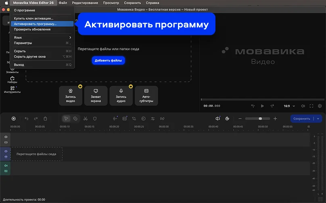Viewport: 326px width, 203px height.
Task: Expand the Сохранить button dropdown arrow
Action: 318,119
